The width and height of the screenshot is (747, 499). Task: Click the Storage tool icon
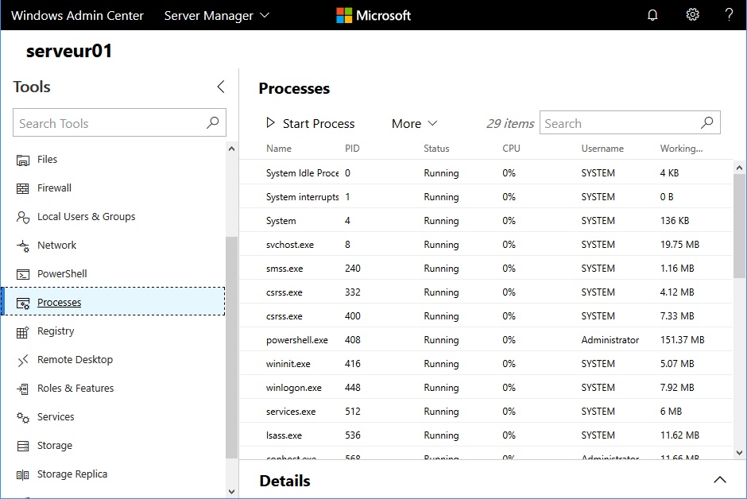click(22, 446)
